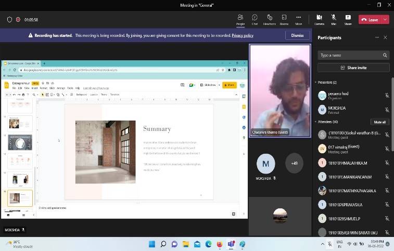Collapse the Presenters (2) section

pyautogui.click(x=315, y=83)
